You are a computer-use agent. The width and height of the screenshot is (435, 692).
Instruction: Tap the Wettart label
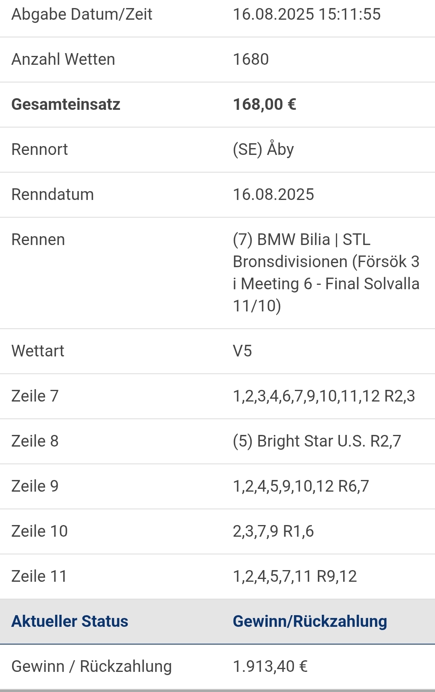[38, 351]
